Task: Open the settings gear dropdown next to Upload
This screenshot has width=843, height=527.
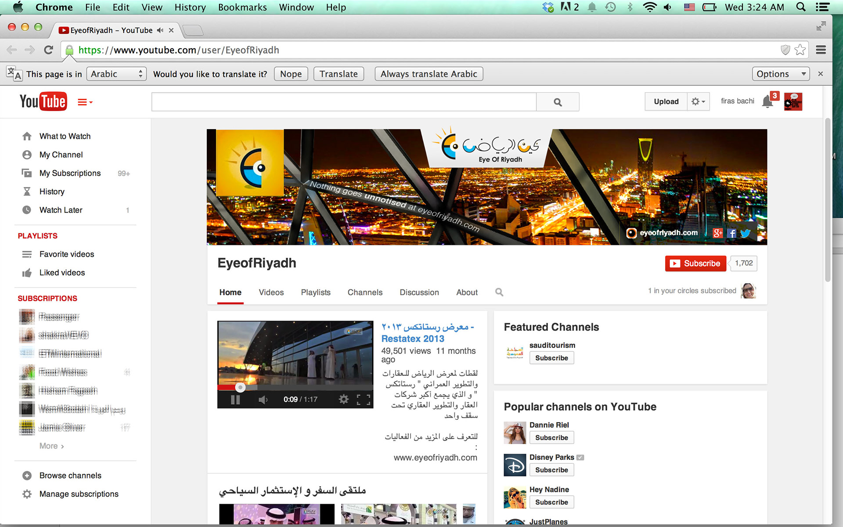Action: click(x=698, y=101)
